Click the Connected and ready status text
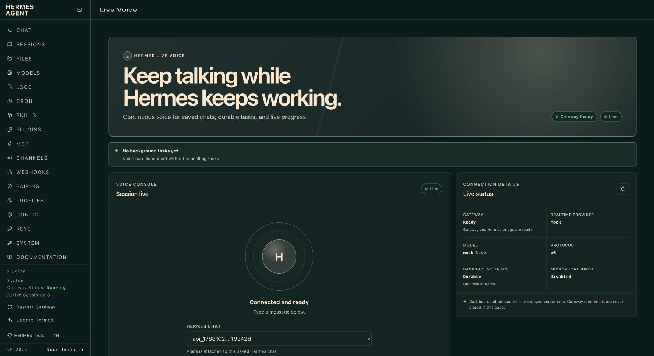This screenshot has height=356, width=654. click(x=279, y=302)
